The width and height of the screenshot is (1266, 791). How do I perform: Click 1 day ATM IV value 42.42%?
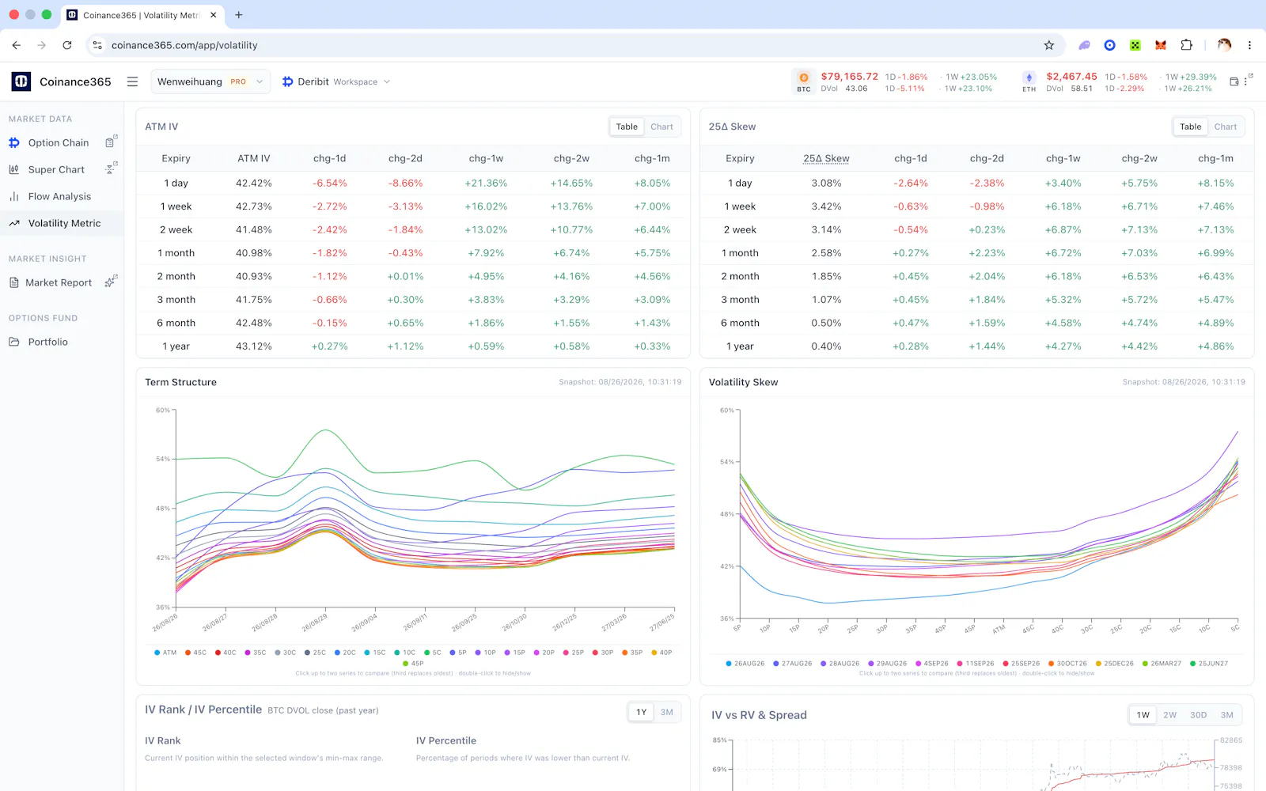pyautogui.click(x=253, y=183)
